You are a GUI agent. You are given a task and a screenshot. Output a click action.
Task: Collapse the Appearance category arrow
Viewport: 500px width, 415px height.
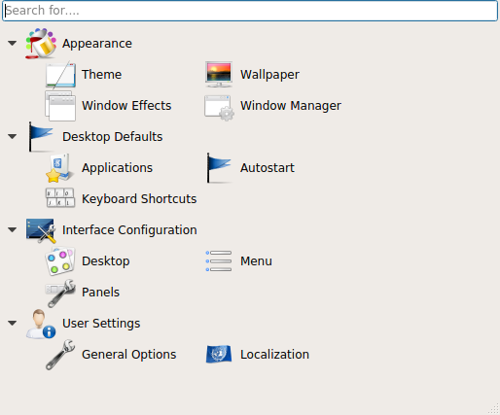coord(13,43)
